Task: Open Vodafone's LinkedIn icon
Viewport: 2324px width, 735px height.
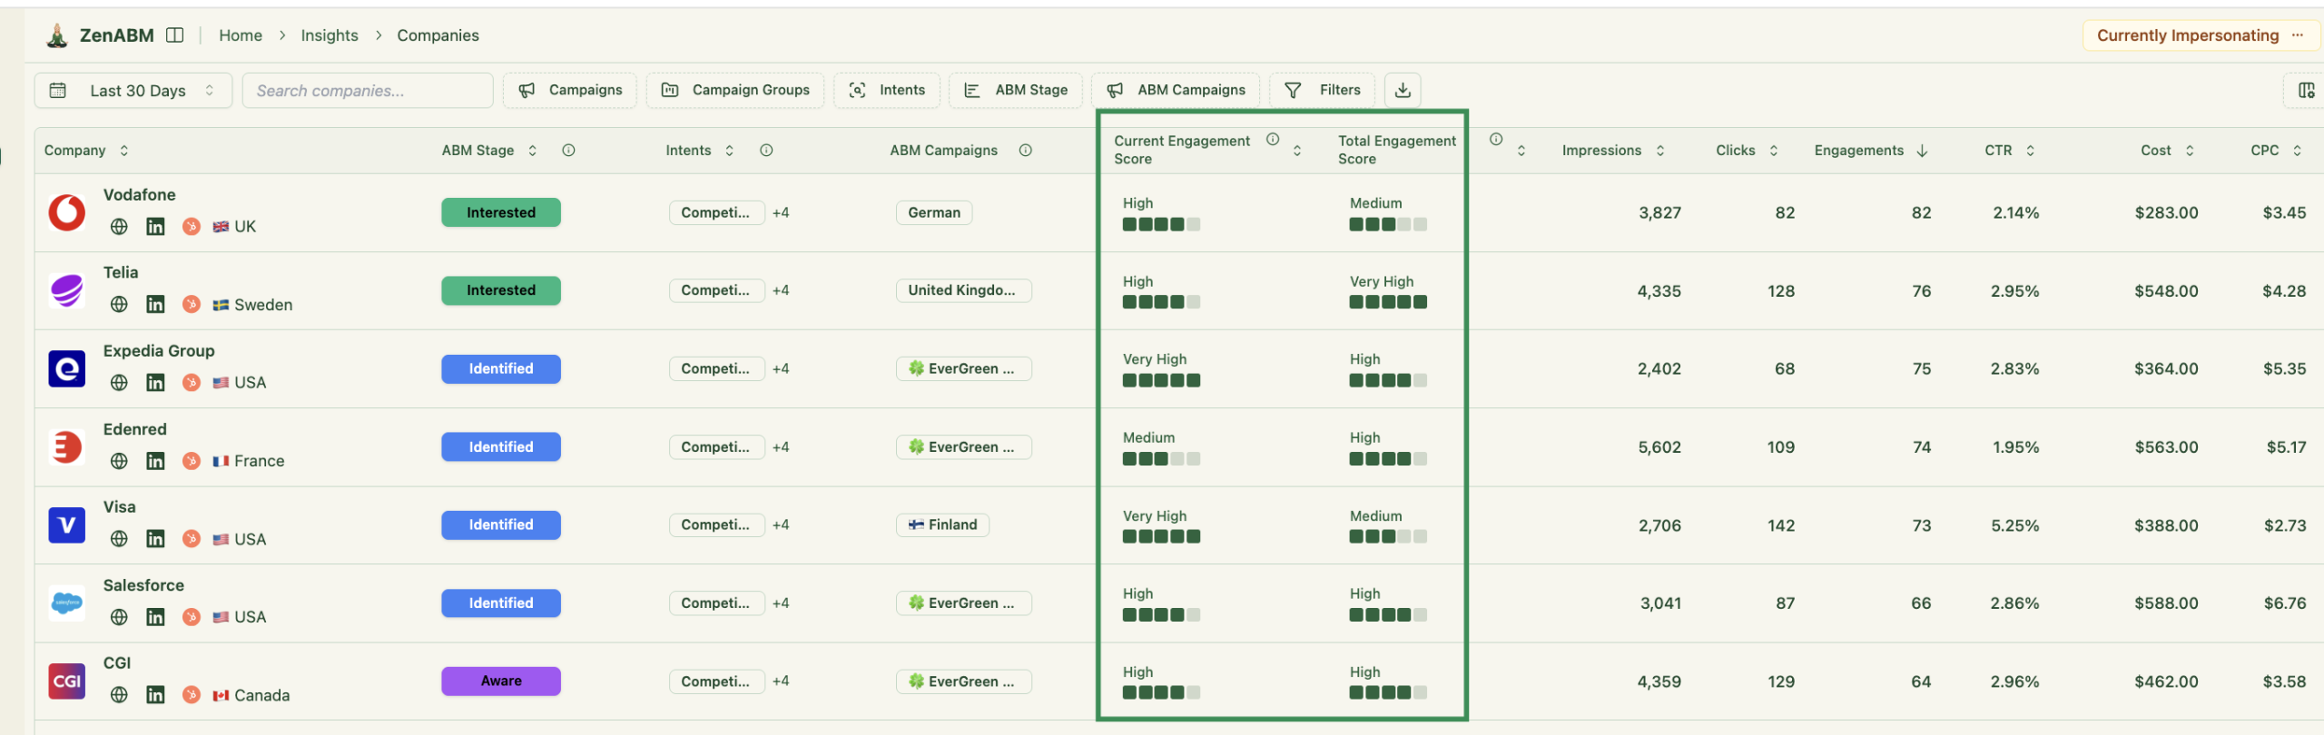Action: 155,227
